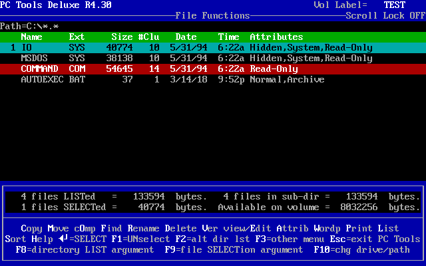Click the Vol Label= text
The height and width of the screenshot is (266, 426).
tap(340, 5)
